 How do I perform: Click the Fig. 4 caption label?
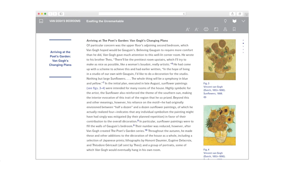coord(206,150)
